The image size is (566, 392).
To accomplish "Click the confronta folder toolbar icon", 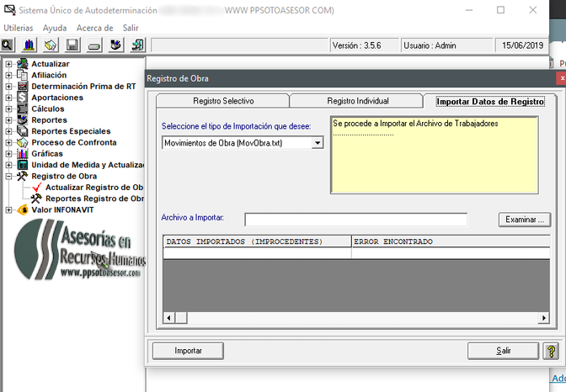I will click(51, 45).
